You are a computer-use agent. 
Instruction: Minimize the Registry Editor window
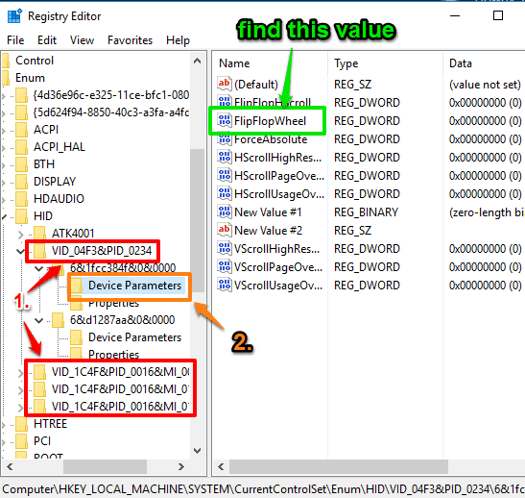(x=455, y=15)
